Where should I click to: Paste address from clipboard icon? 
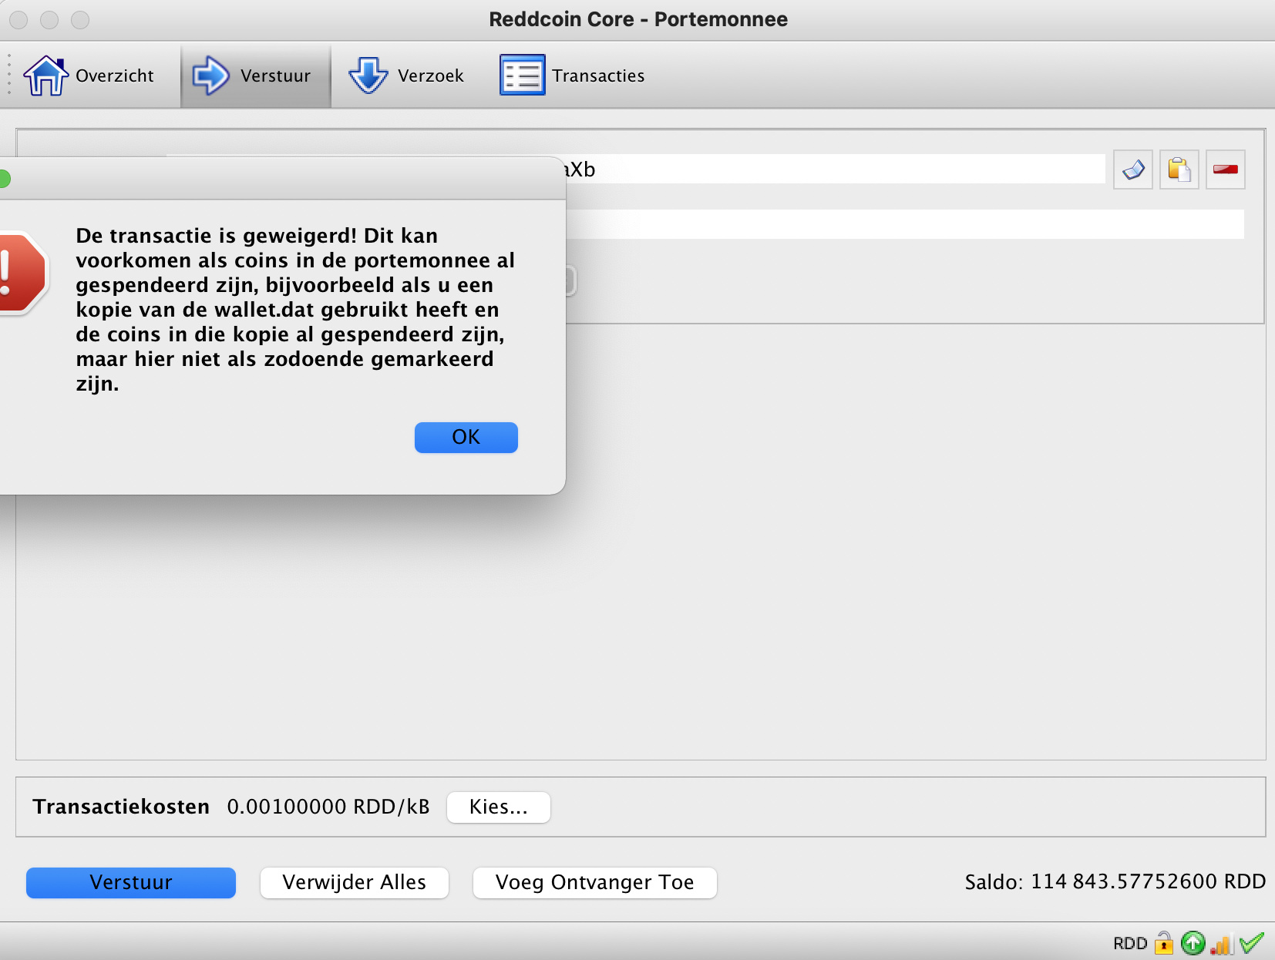1179,170
